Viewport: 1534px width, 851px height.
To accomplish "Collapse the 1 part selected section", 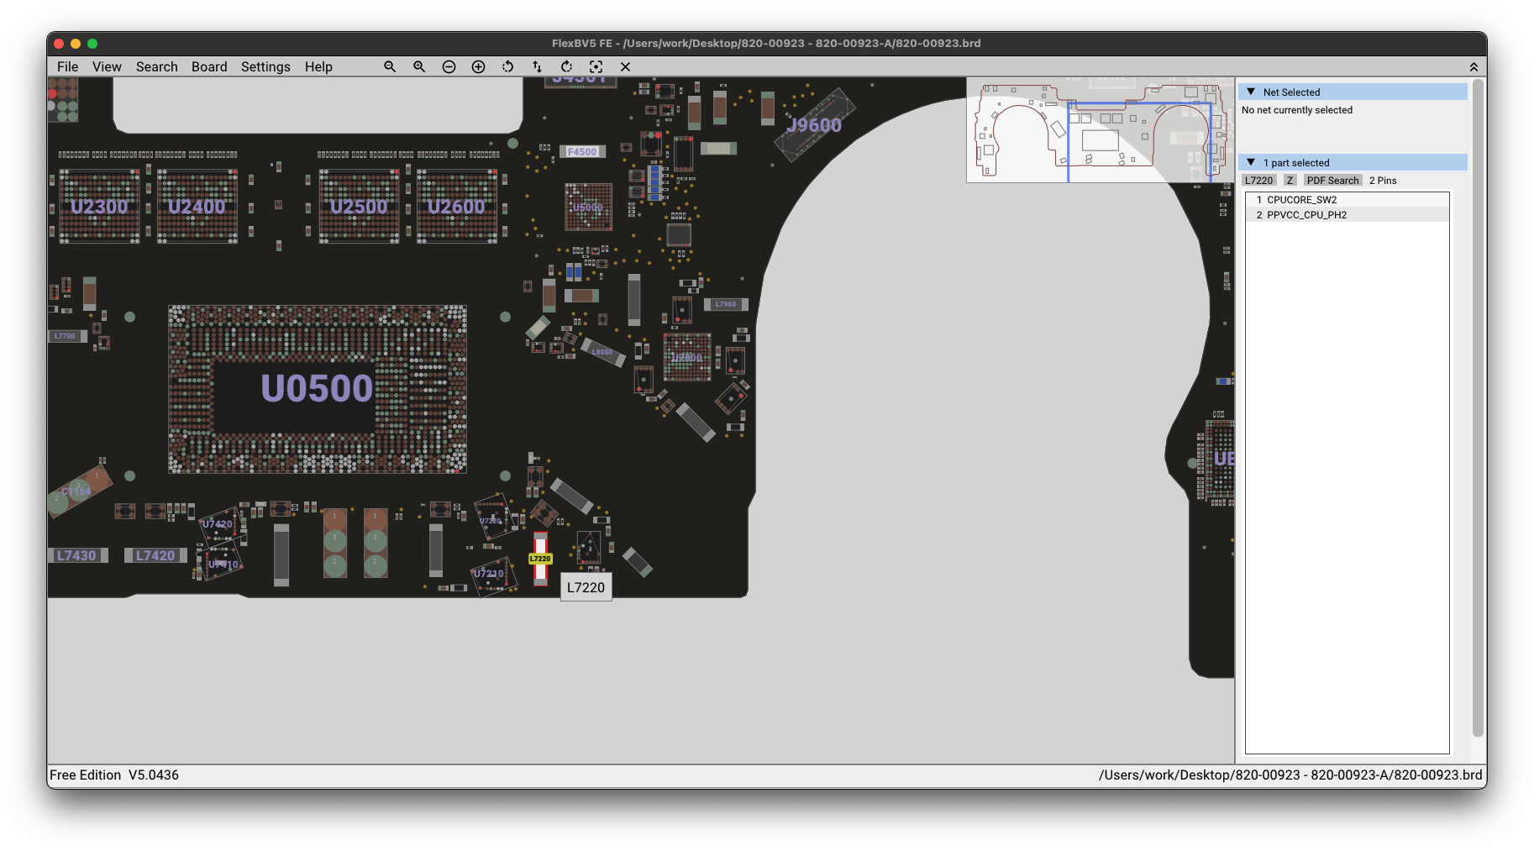I will (1251, 162).
